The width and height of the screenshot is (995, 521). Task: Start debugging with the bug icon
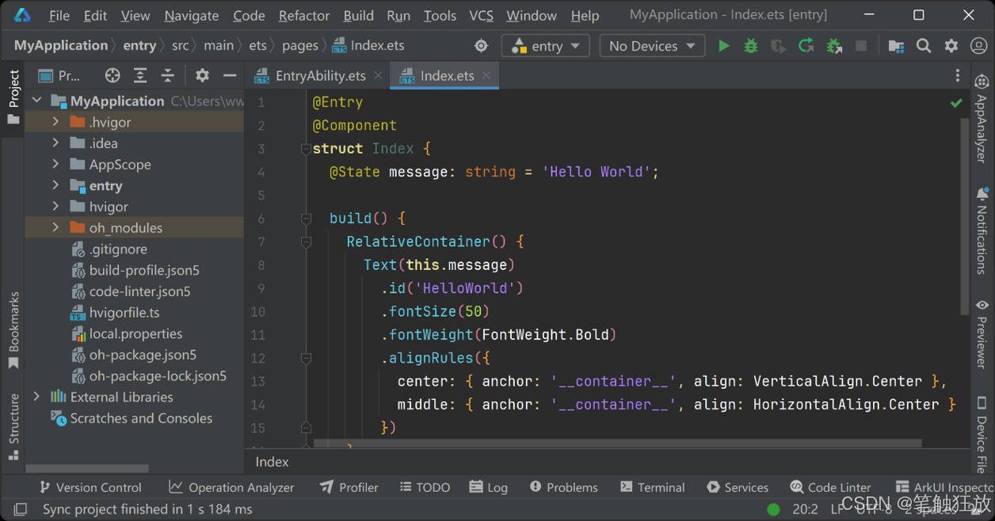tap(750, 46)
